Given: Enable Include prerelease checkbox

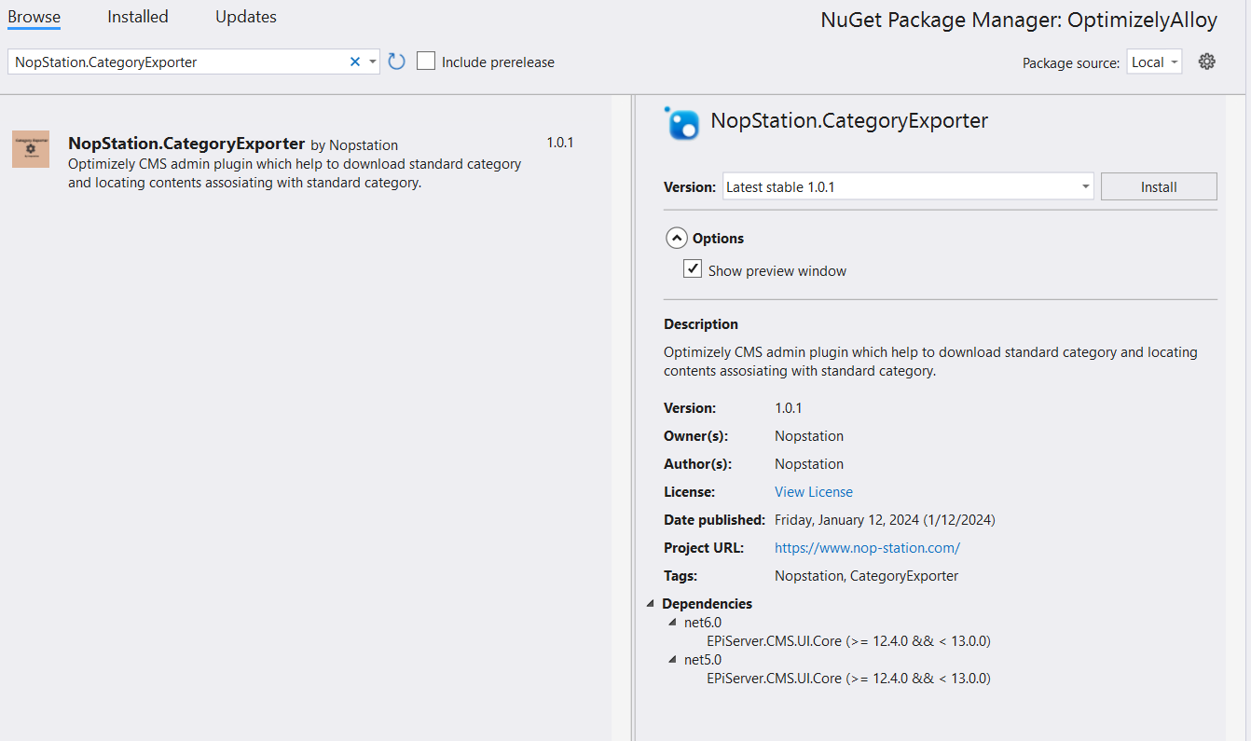Looking at the screenshot, I should click(x=426, y=62).
